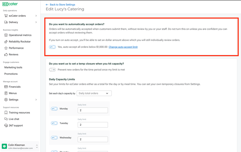Image resolution: width=241 pixels, height=152 pixels.
Task: Click the ezCater logo
Action: click(10, 4)
